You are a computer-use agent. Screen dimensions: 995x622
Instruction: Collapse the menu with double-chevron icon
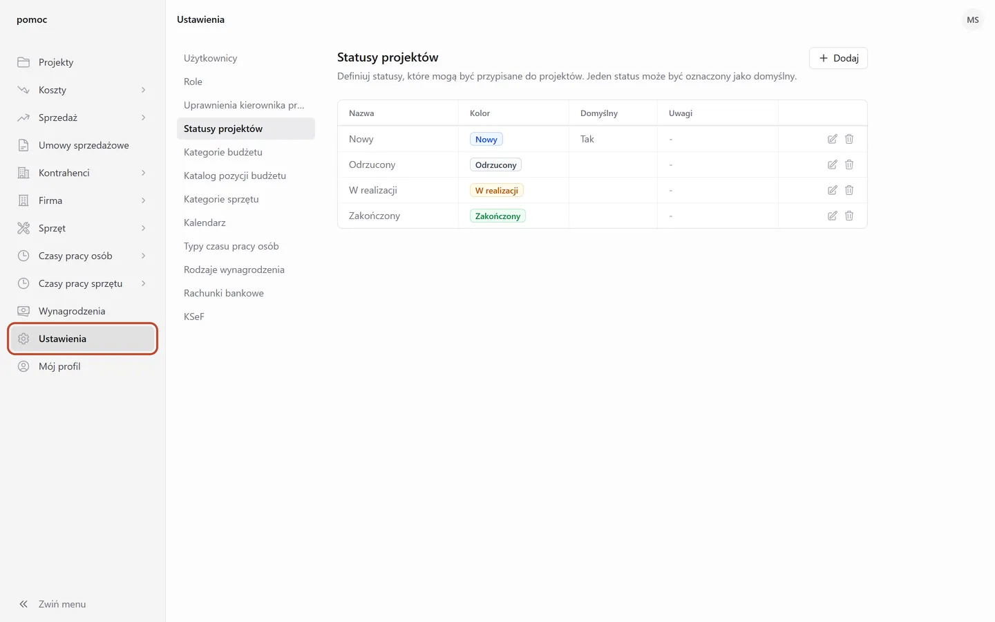tap(23, 604)
